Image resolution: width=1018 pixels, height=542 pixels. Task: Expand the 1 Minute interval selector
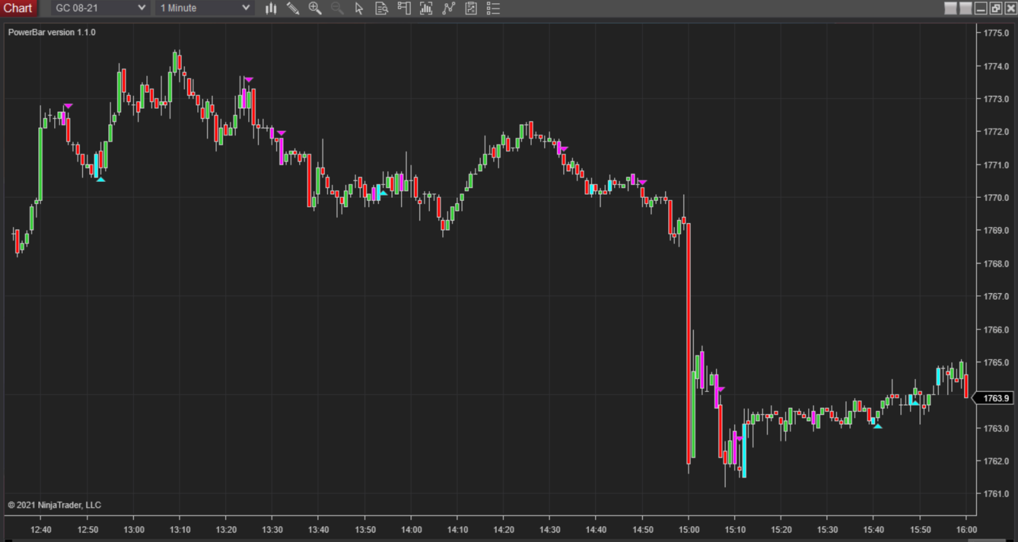[x=205, y=8]
